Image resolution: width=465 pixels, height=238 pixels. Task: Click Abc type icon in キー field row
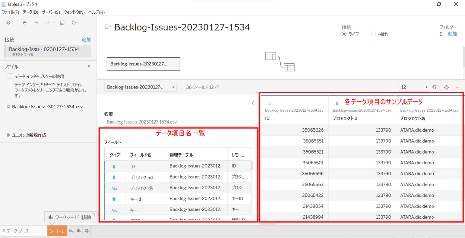coord(114,210)
